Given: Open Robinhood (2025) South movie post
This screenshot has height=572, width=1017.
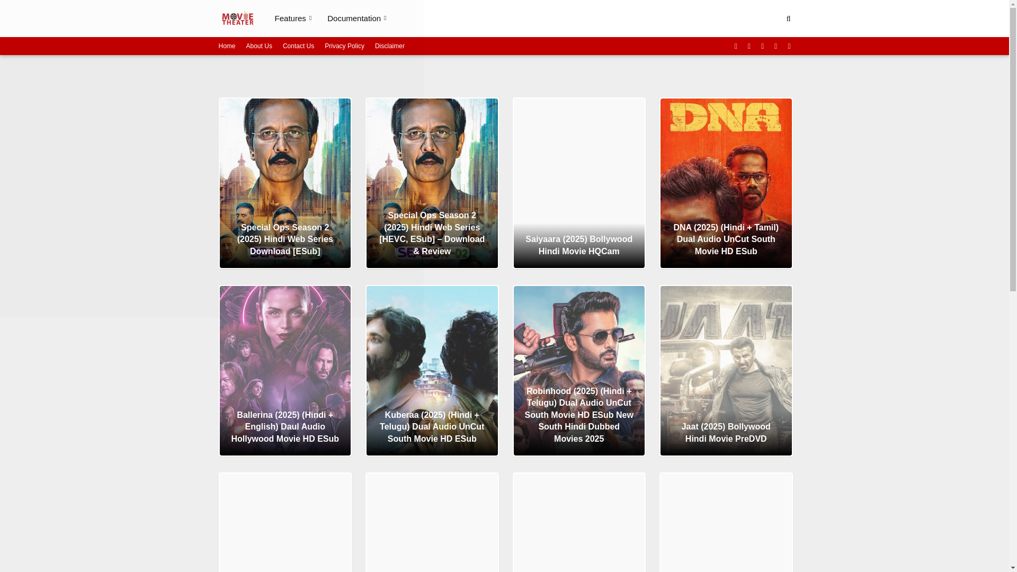Looking at the screenshot, I should pos(579,371).
